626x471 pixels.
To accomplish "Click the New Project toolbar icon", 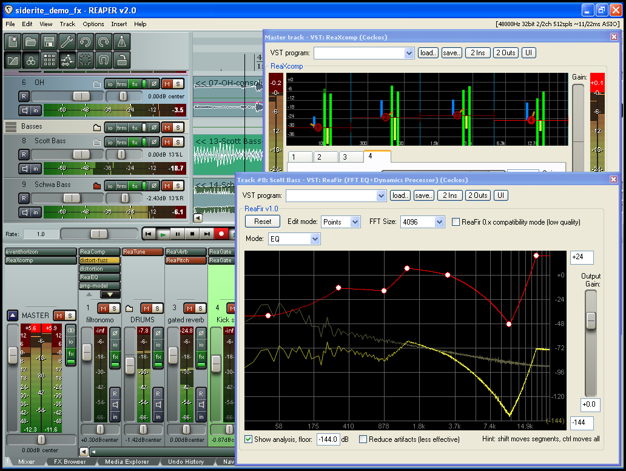I will coord(13,42).
